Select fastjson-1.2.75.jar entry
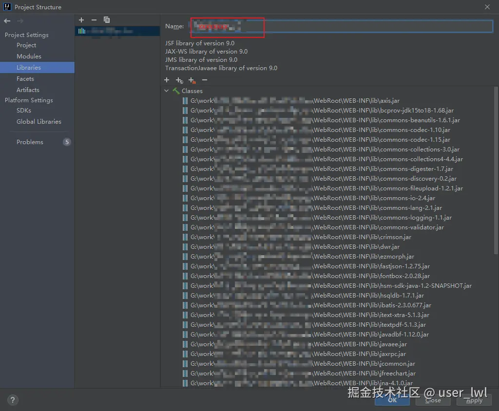 [x=306, y=266]
